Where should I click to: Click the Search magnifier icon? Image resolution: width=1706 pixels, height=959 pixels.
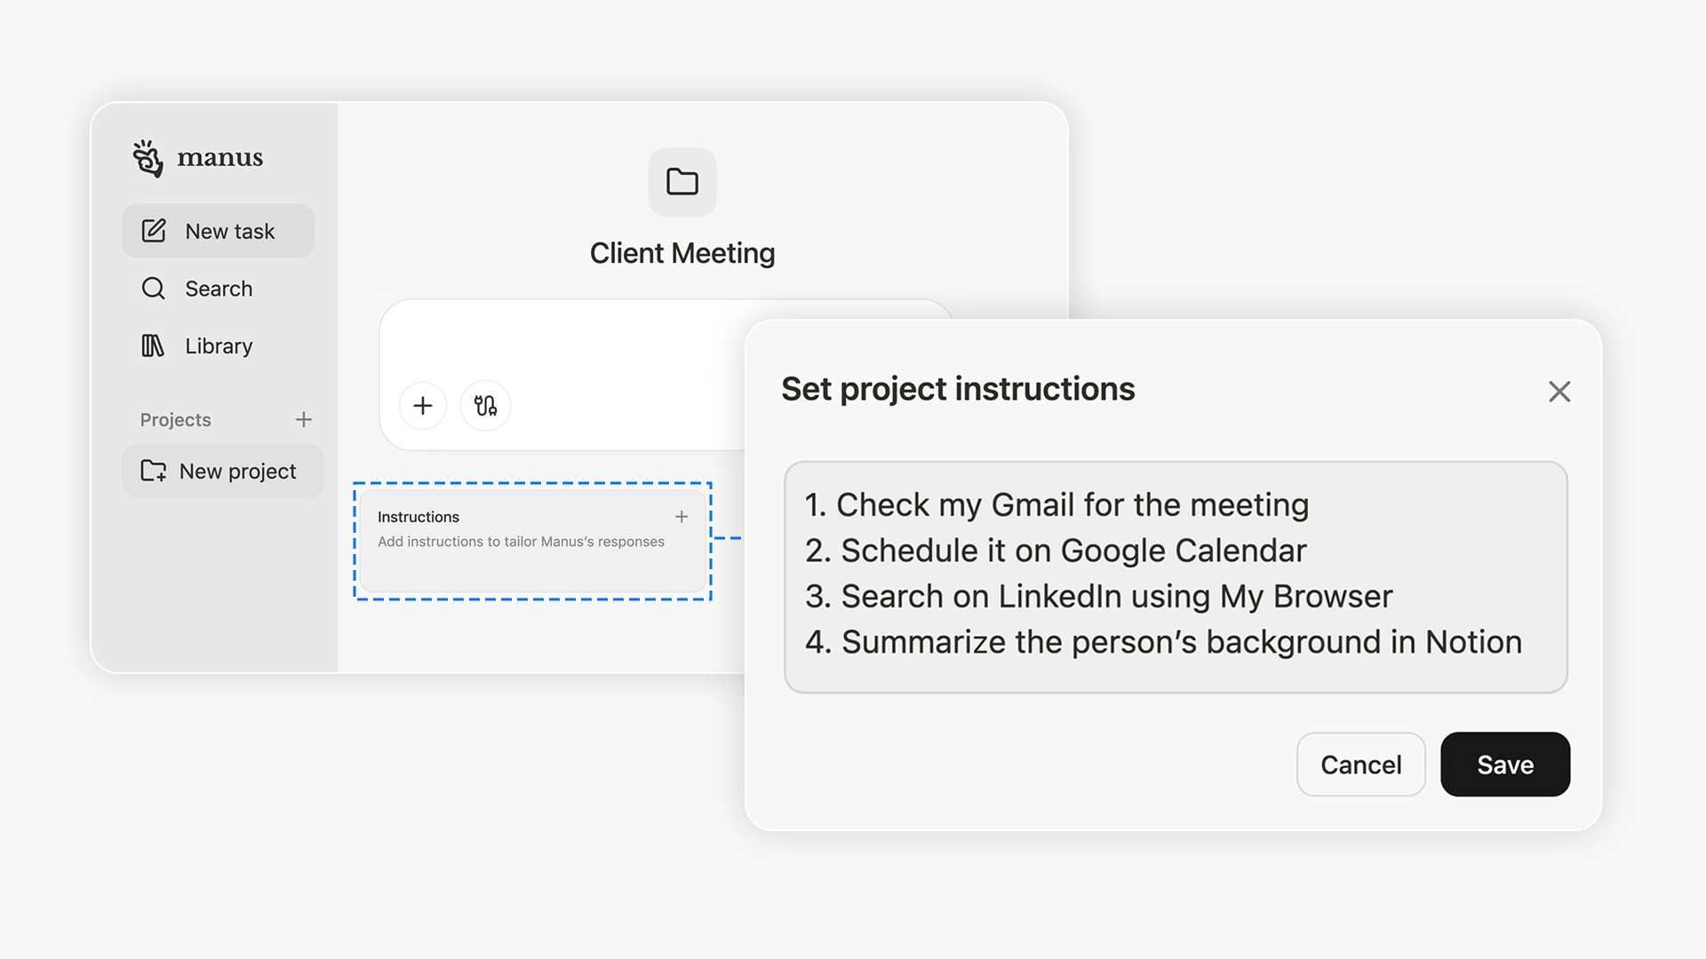(x=154, y=289)
